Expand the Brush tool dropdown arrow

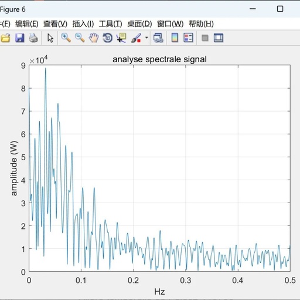pyautogui.click(x=146, y=38)
